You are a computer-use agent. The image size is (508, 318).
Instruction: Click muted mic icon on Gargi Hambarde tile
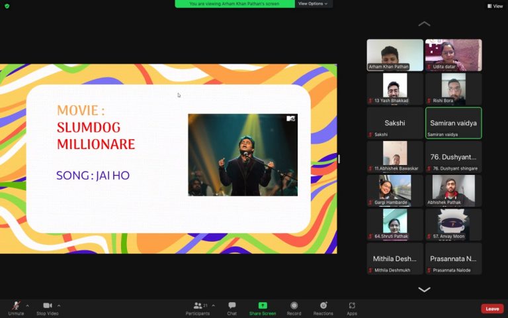pos(370,203)
